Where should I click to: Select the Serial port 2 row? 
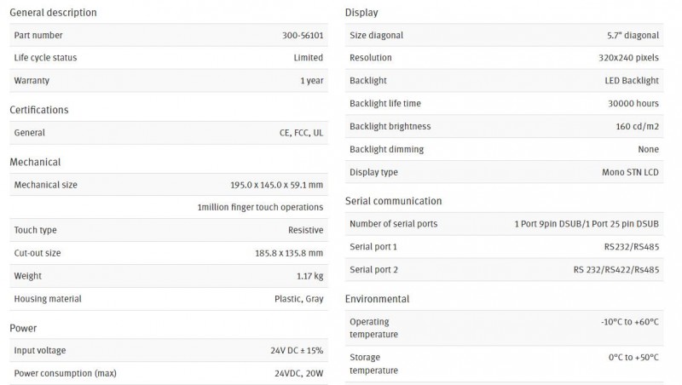(504, 269)
